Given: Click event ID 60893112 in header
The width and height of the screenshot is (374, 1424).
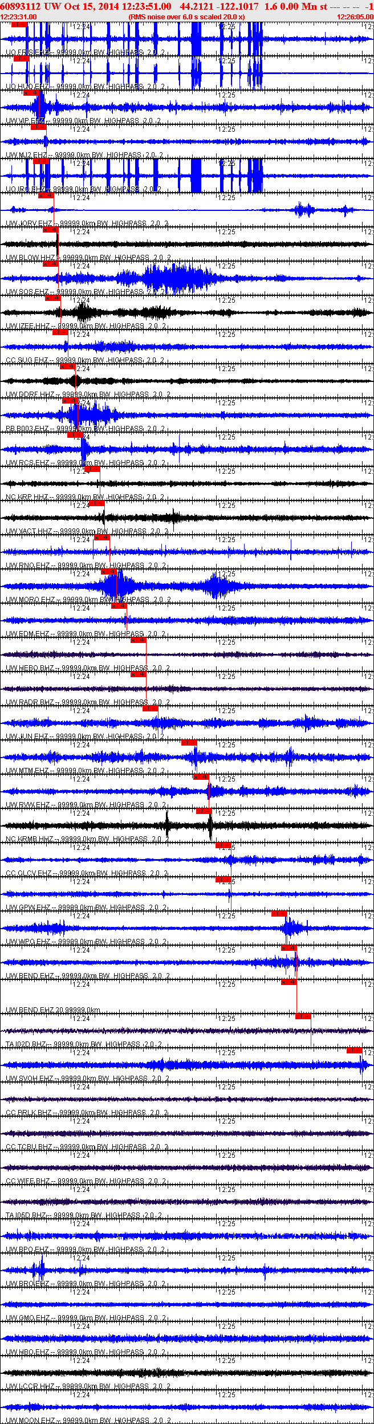Looking at the screenshot, I should [x=21, y=6].
